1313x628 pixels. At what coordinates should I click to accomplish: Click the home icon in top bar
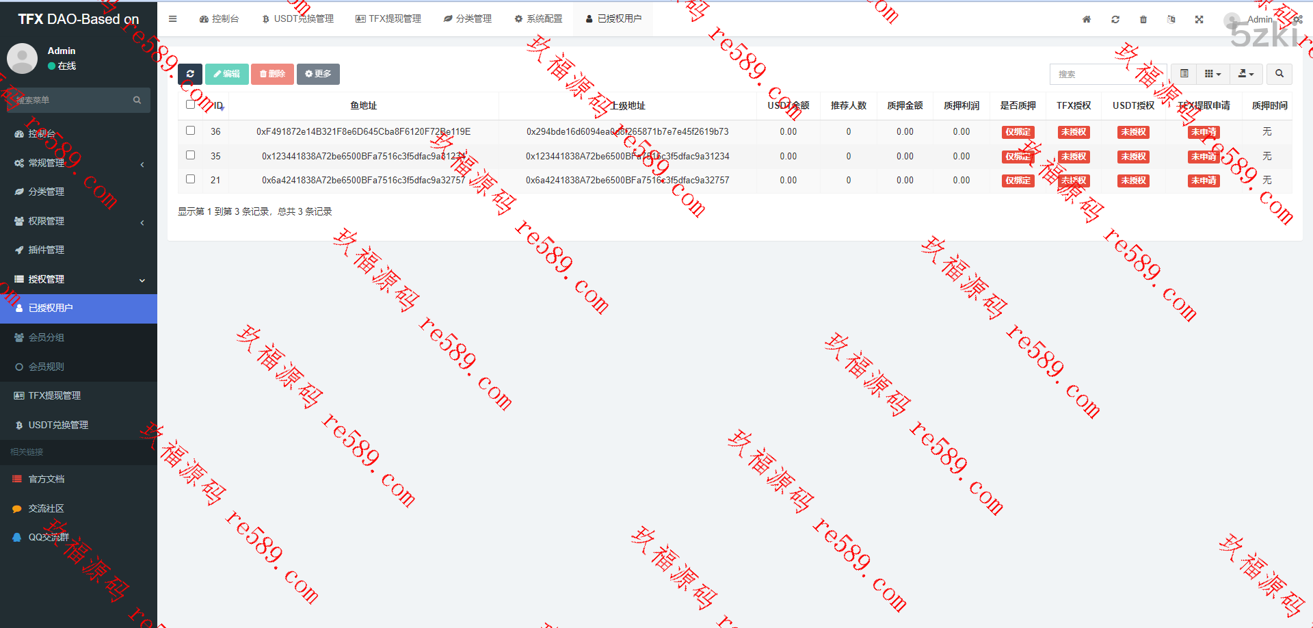click(1087, 19)
